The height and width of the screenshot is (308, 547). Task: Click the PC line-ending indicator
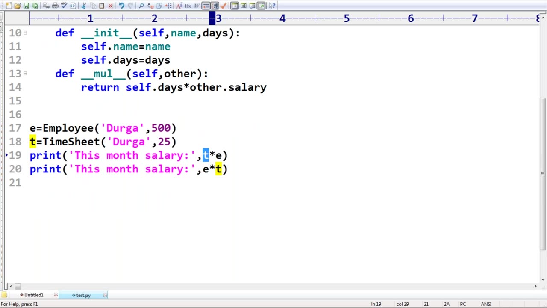pos(463,304)
